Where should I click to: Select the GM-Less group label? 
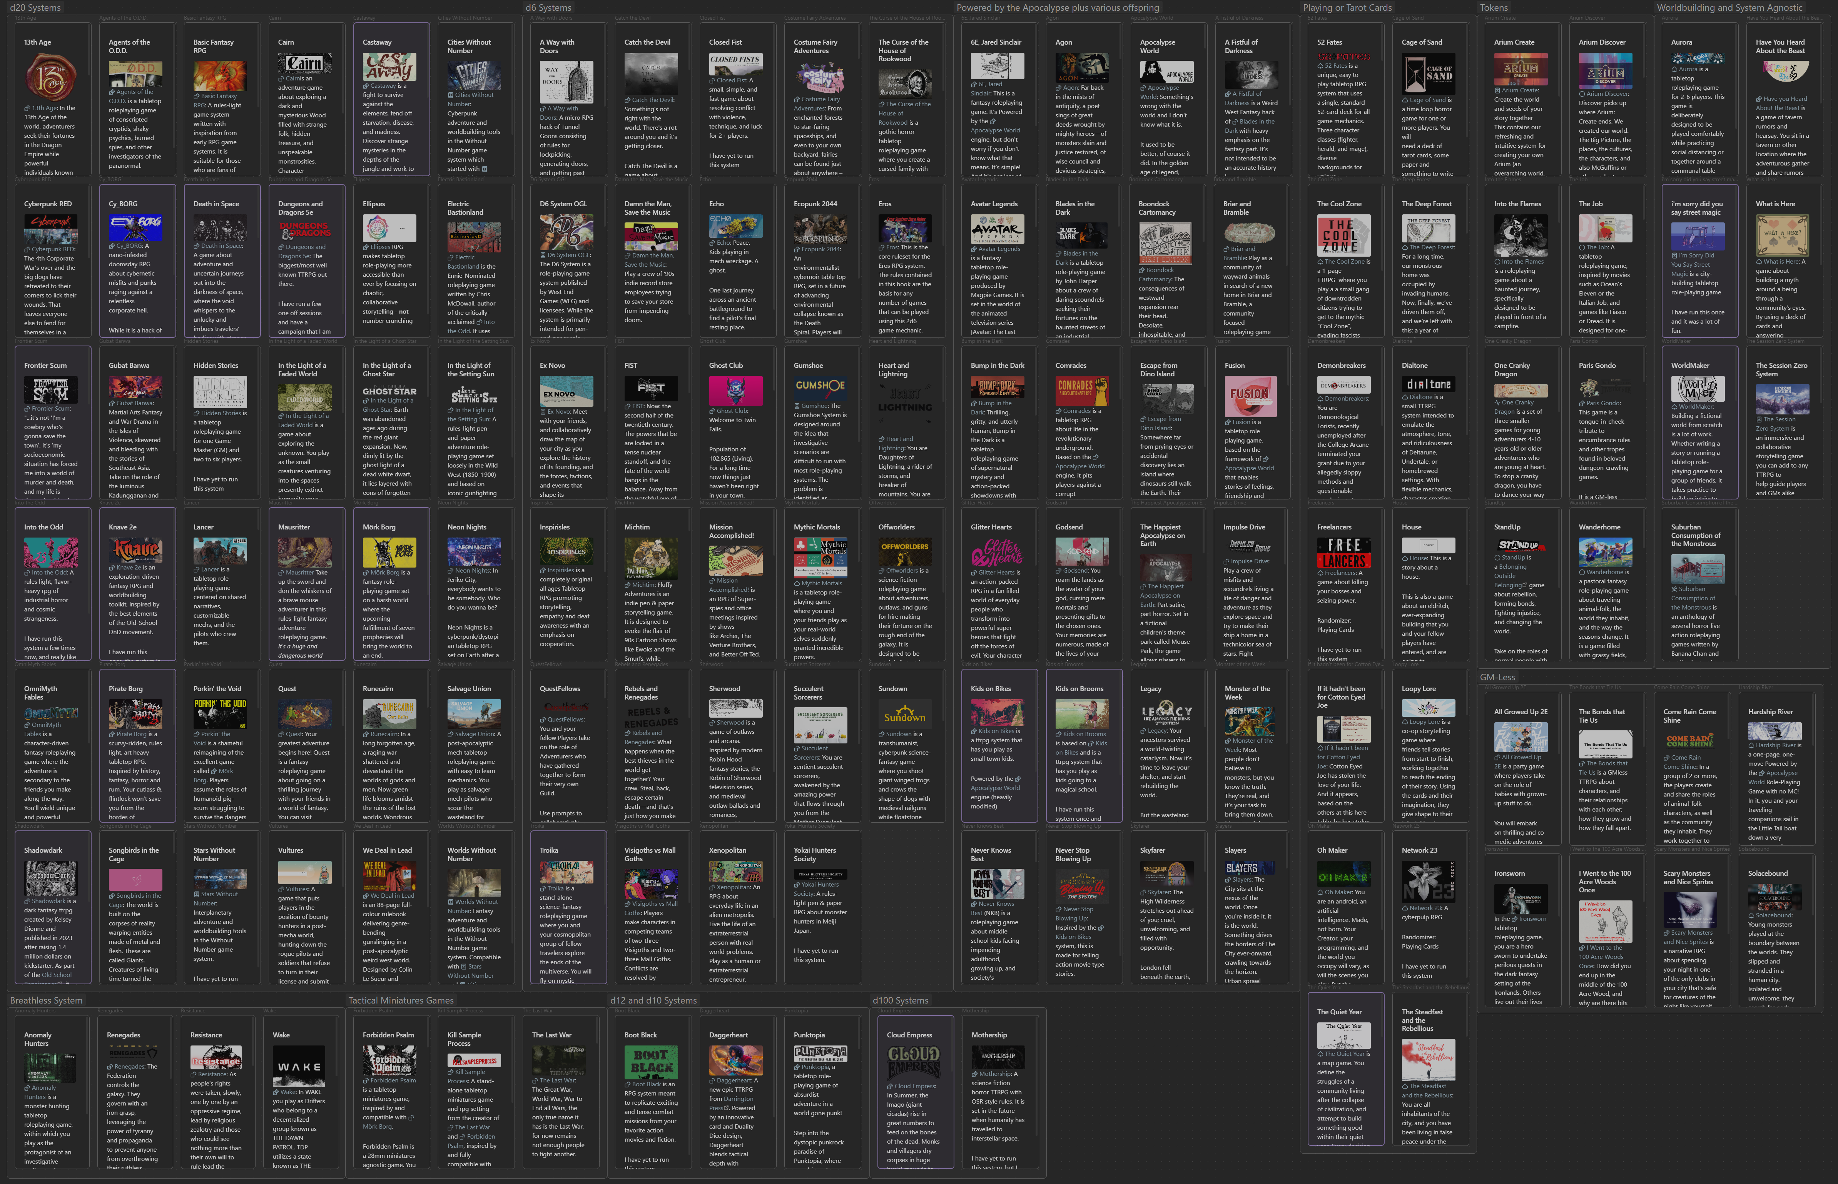coord(1497,677)
